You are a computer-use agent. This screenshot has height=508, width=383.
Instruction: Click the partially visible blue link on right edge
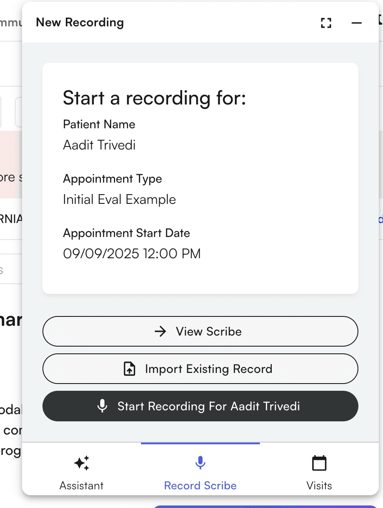pyautogui.click(x=381, y=219)
